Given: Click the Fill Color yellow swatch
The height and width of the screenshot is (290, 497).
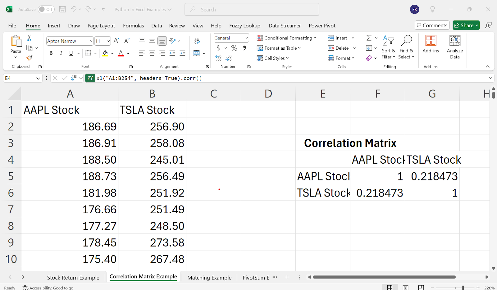Looking at the screenshot, I should (105, 53).
